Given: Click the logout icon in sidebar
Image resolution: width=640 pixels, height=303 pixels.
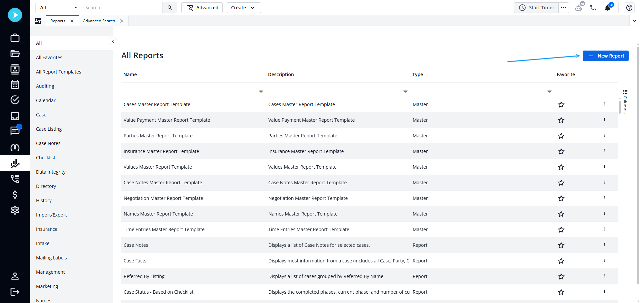Looking at the screenshot, I should [x=15, y=292].
